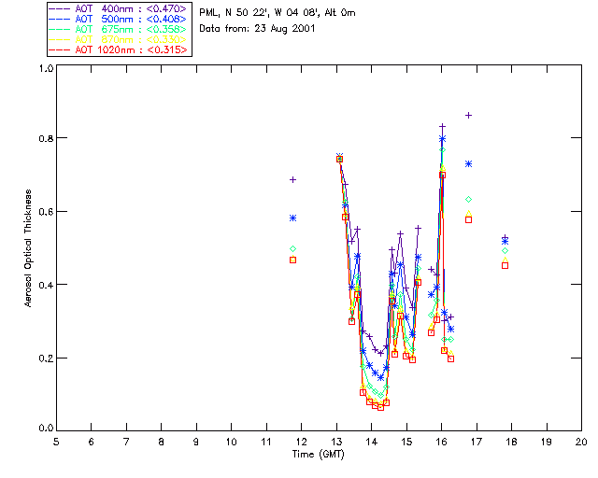Click the red square marker near 18 GMT
Viewport: 598px width, 478px height.
[505, 265]
